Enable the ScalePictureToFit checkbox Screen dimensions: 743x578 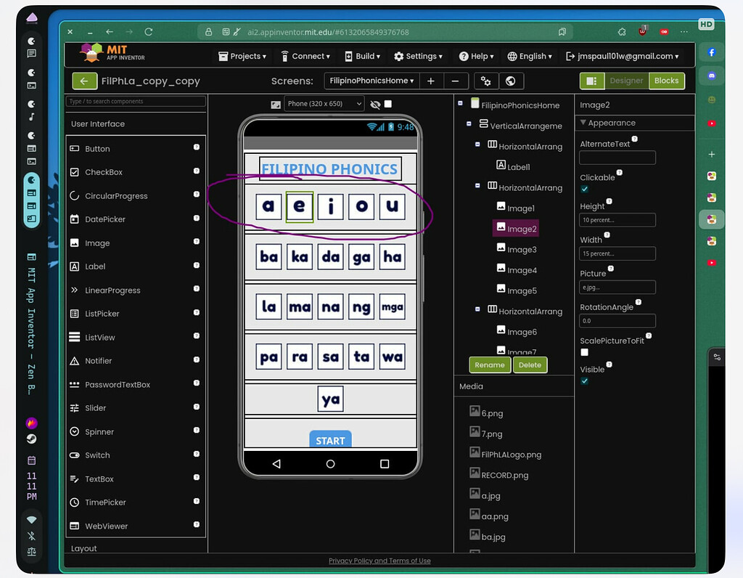coord(585,352)
